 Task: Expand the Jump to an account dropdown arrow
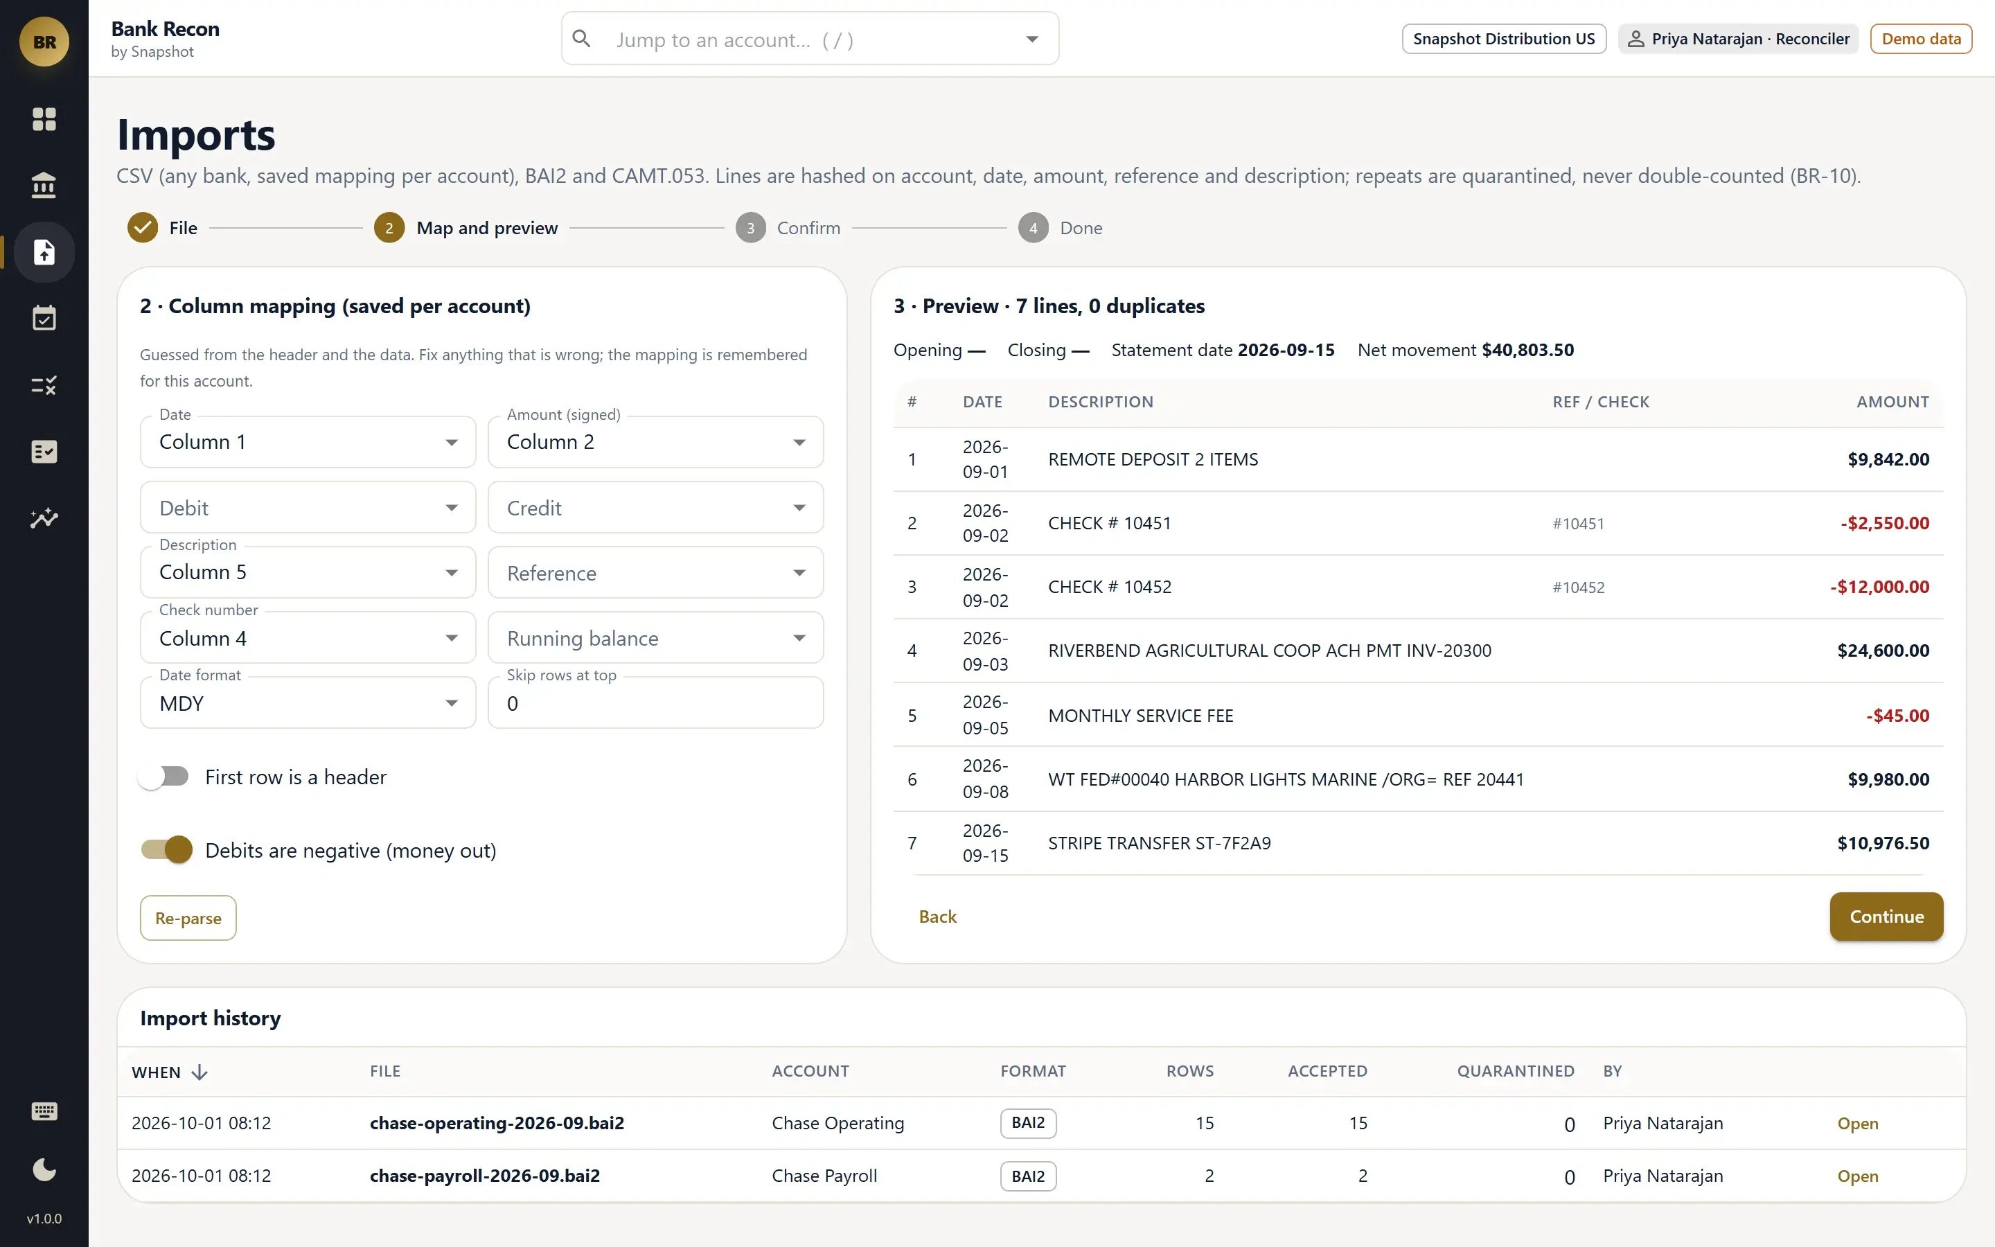[1031, 39]
